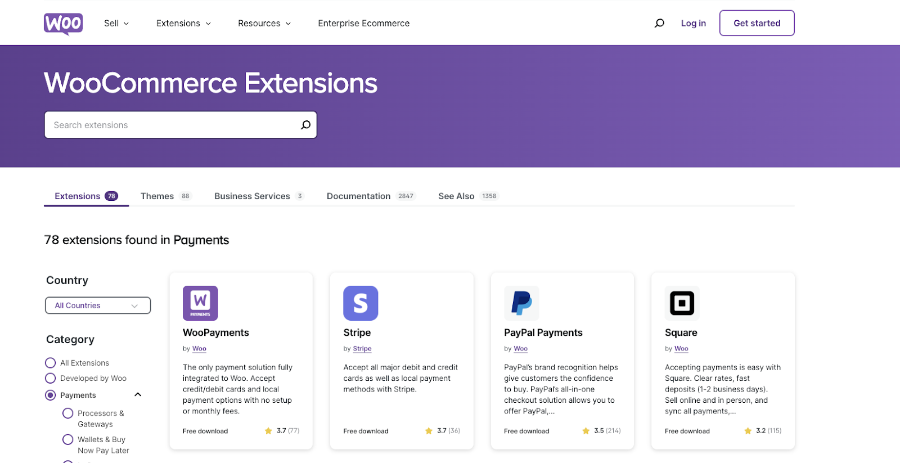Select the Processors & Gateways radio

click(x=68, y=413)
